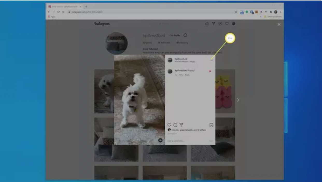Open Chrome's three-dot menu

coord(280,12)
